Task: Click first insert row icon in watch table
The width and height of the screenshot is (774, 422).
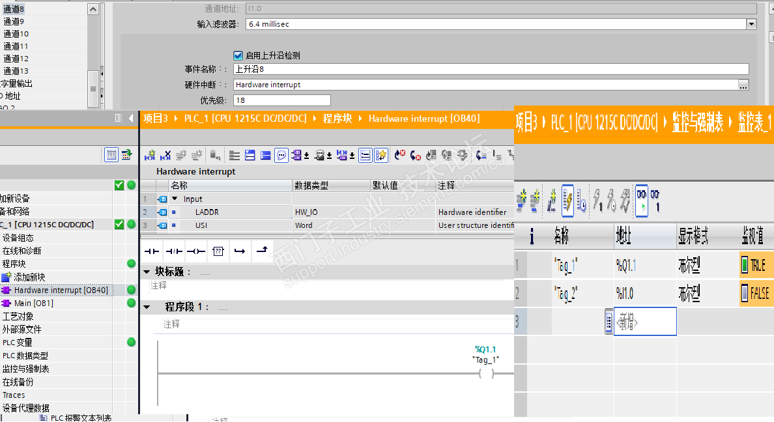Action: point(521,201)
